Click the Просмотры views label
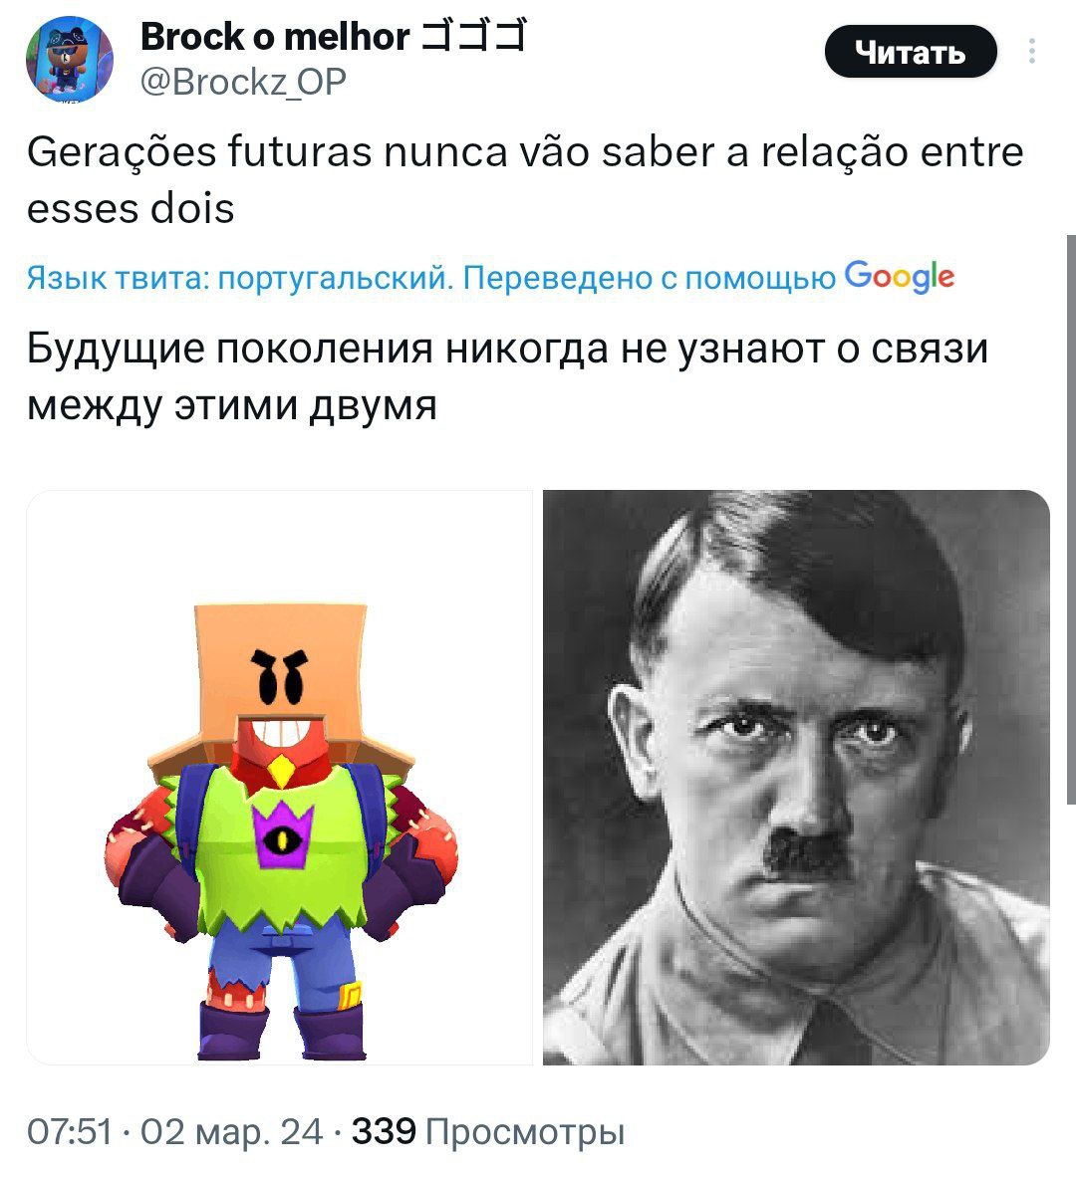The image size is (1076, 1178). (525, 1132)
